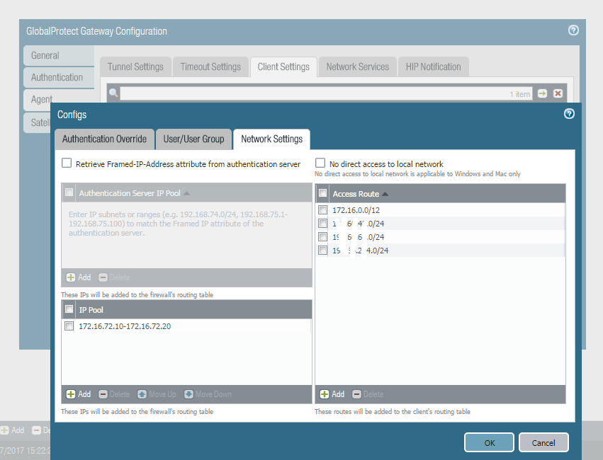Clear the filter with red X icon
The image size is (603, 460).
(x=558, y=93)
